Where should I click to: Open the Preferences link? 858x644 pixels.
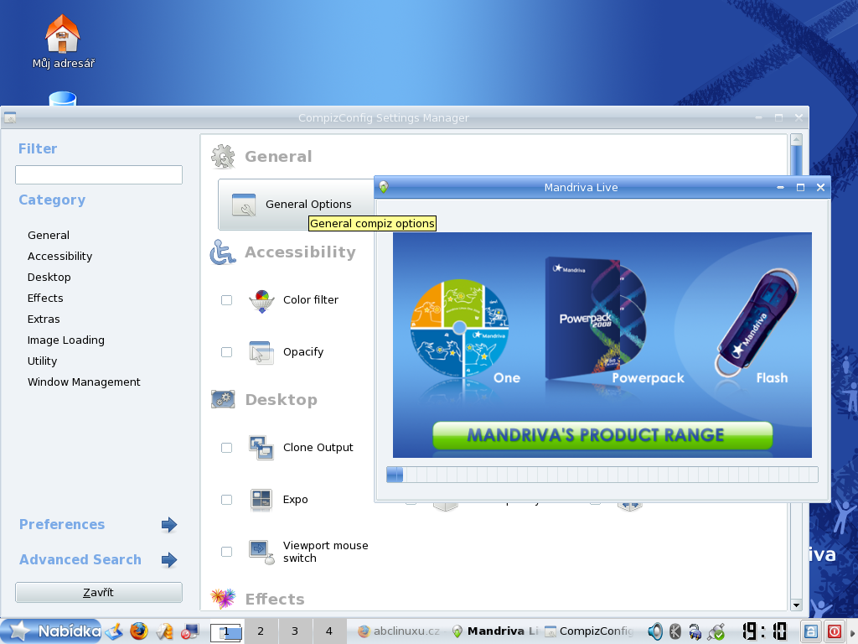[62, 525]
